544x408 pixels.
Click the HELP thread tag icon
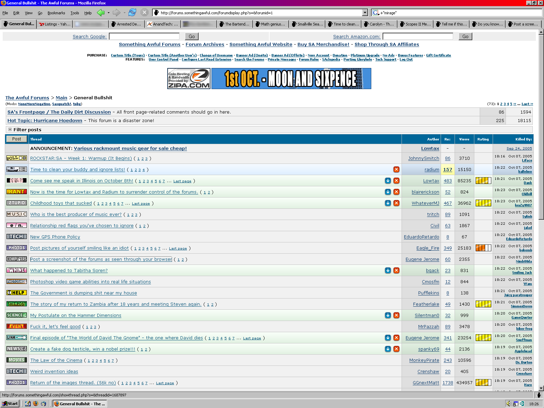pos(17,293)
